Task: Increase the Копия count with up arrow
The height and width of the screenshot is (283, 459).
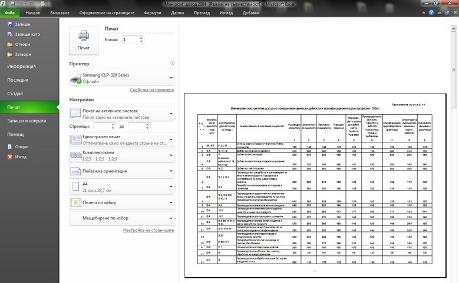Action: pyautogui.click(x=141, y=38)
